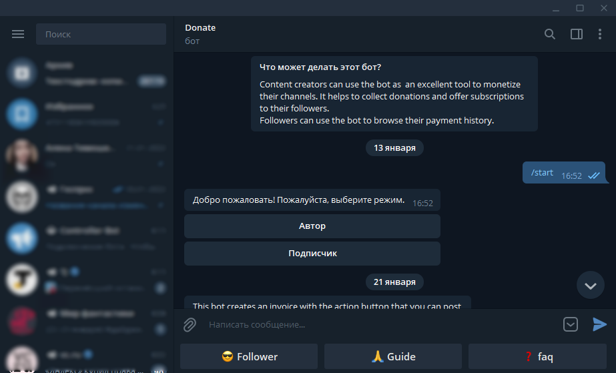The height and width of the screenshot is (373, 616).
Task: Send the message with the arrow icon
Action: (x=599, y=324)
